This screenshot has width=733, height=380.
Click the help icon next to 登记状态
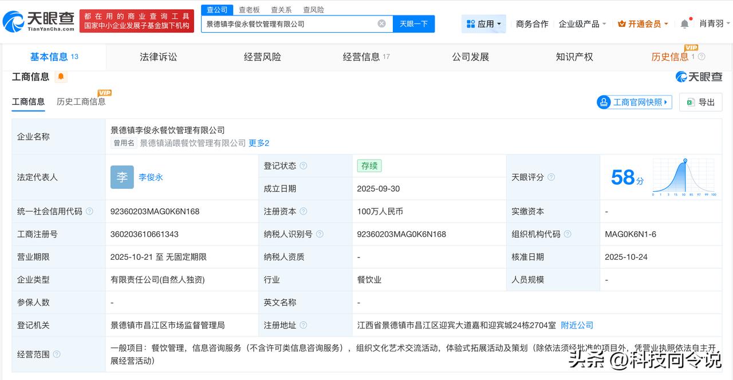click(303, 165)
